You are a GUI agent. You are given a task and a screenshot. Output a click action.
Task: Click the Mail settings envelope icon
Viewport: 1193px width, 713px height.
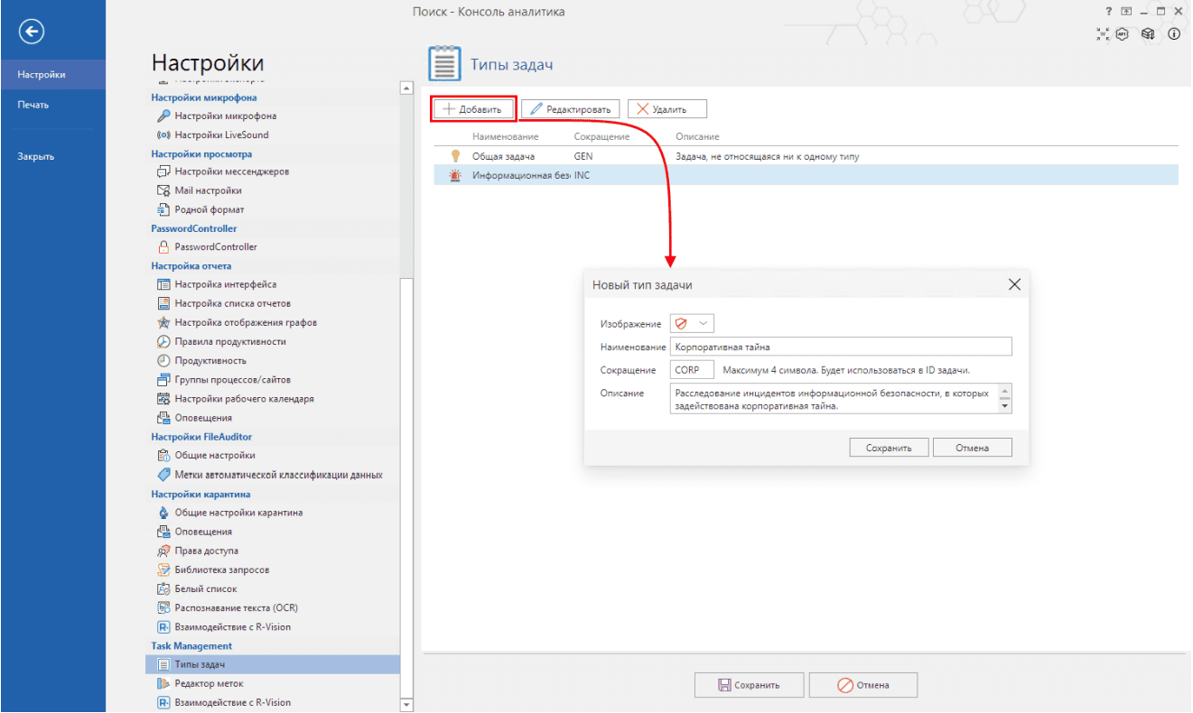pos(163,190)
